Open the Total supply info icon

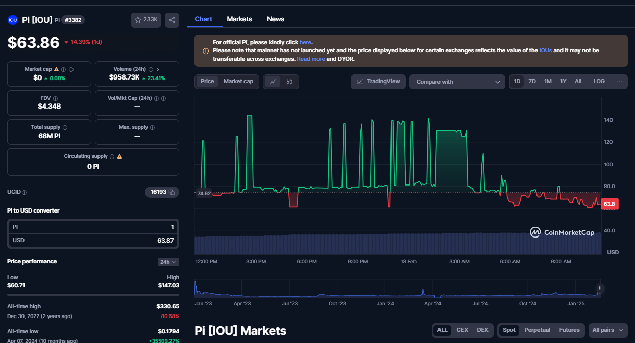[65, 127]
